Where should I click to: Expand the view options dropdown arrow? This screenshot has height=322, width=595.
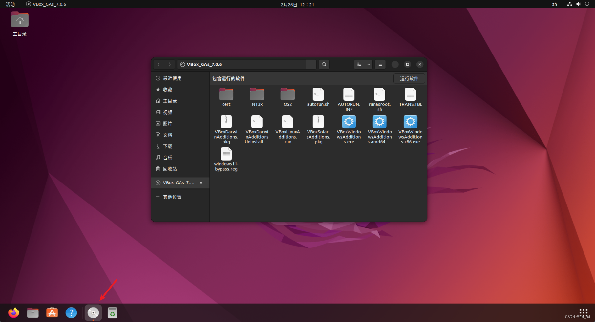coord(369,64)
